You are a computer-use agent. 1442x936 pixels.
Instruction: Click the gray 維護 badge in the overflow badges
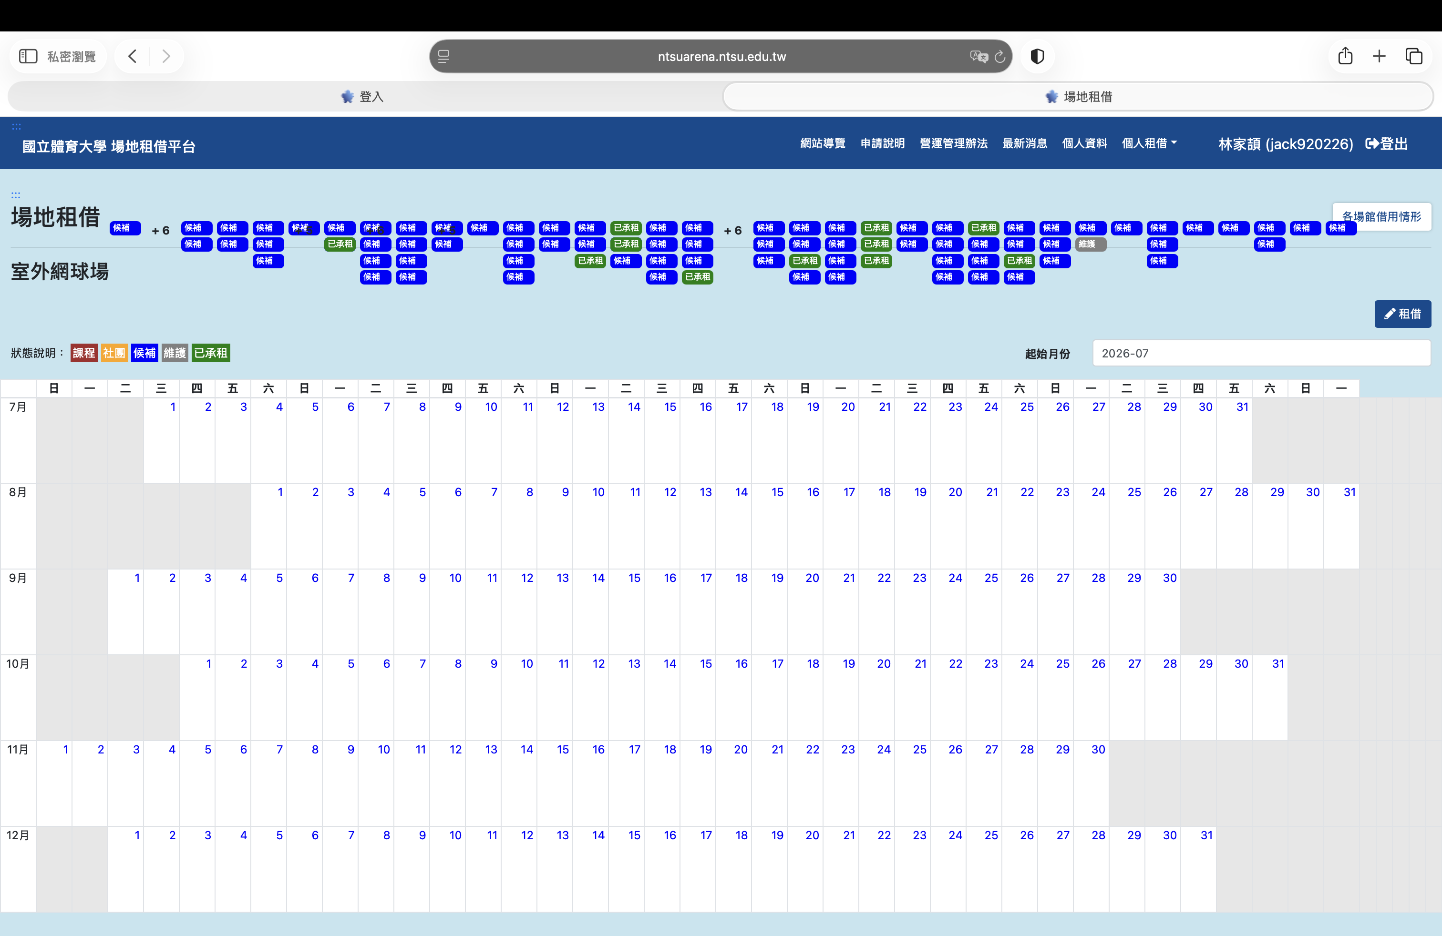pos(1091,244)
